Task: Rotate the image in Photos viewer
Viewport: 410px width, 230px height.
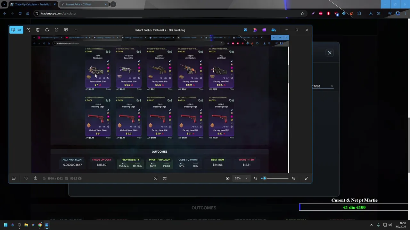Action: (29, 30)
